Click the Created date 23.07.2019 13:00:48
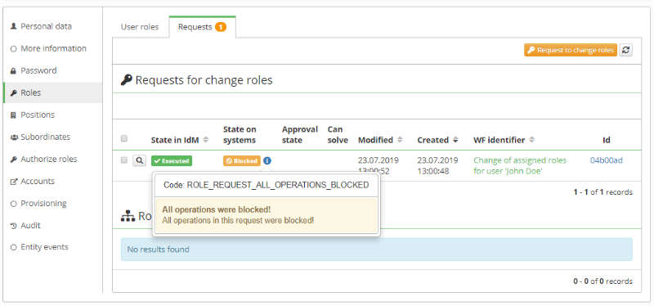Image resolution: width=654 pixels, height=306 pixels. pos(437,166)
